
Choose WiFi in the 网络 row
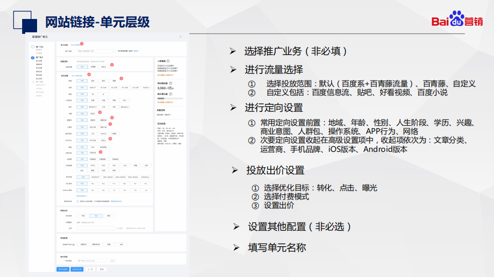coord(93,147)
